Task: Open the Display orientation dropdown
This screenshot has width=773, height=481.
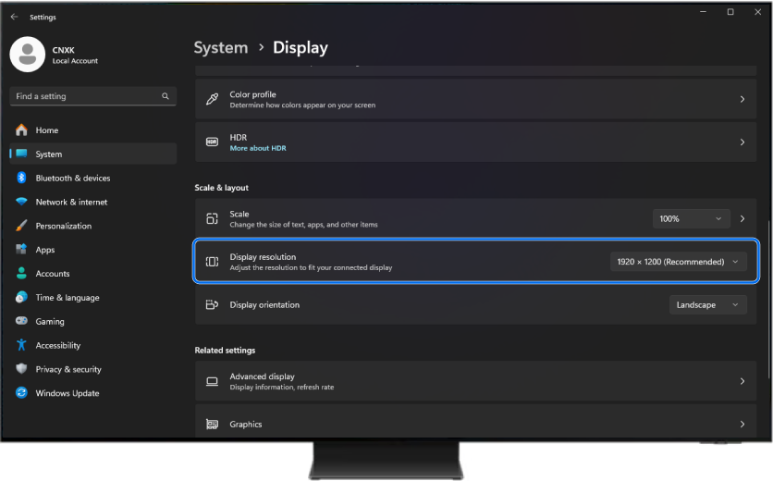Action: (707, 304)
